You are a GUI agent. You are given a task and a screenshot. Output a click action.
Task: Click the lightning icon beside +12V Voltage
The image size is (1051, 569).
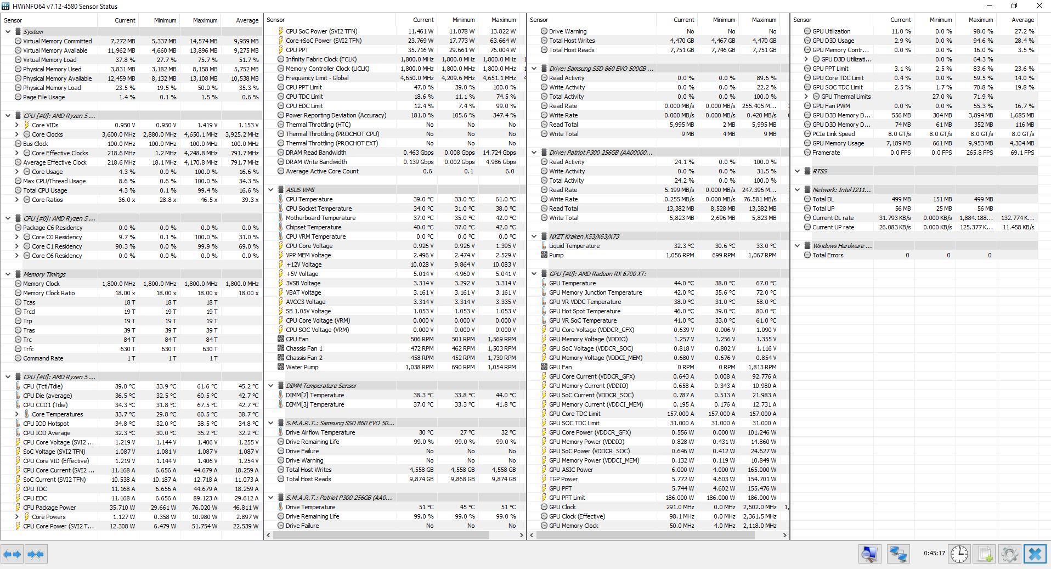tap(281, 264)
